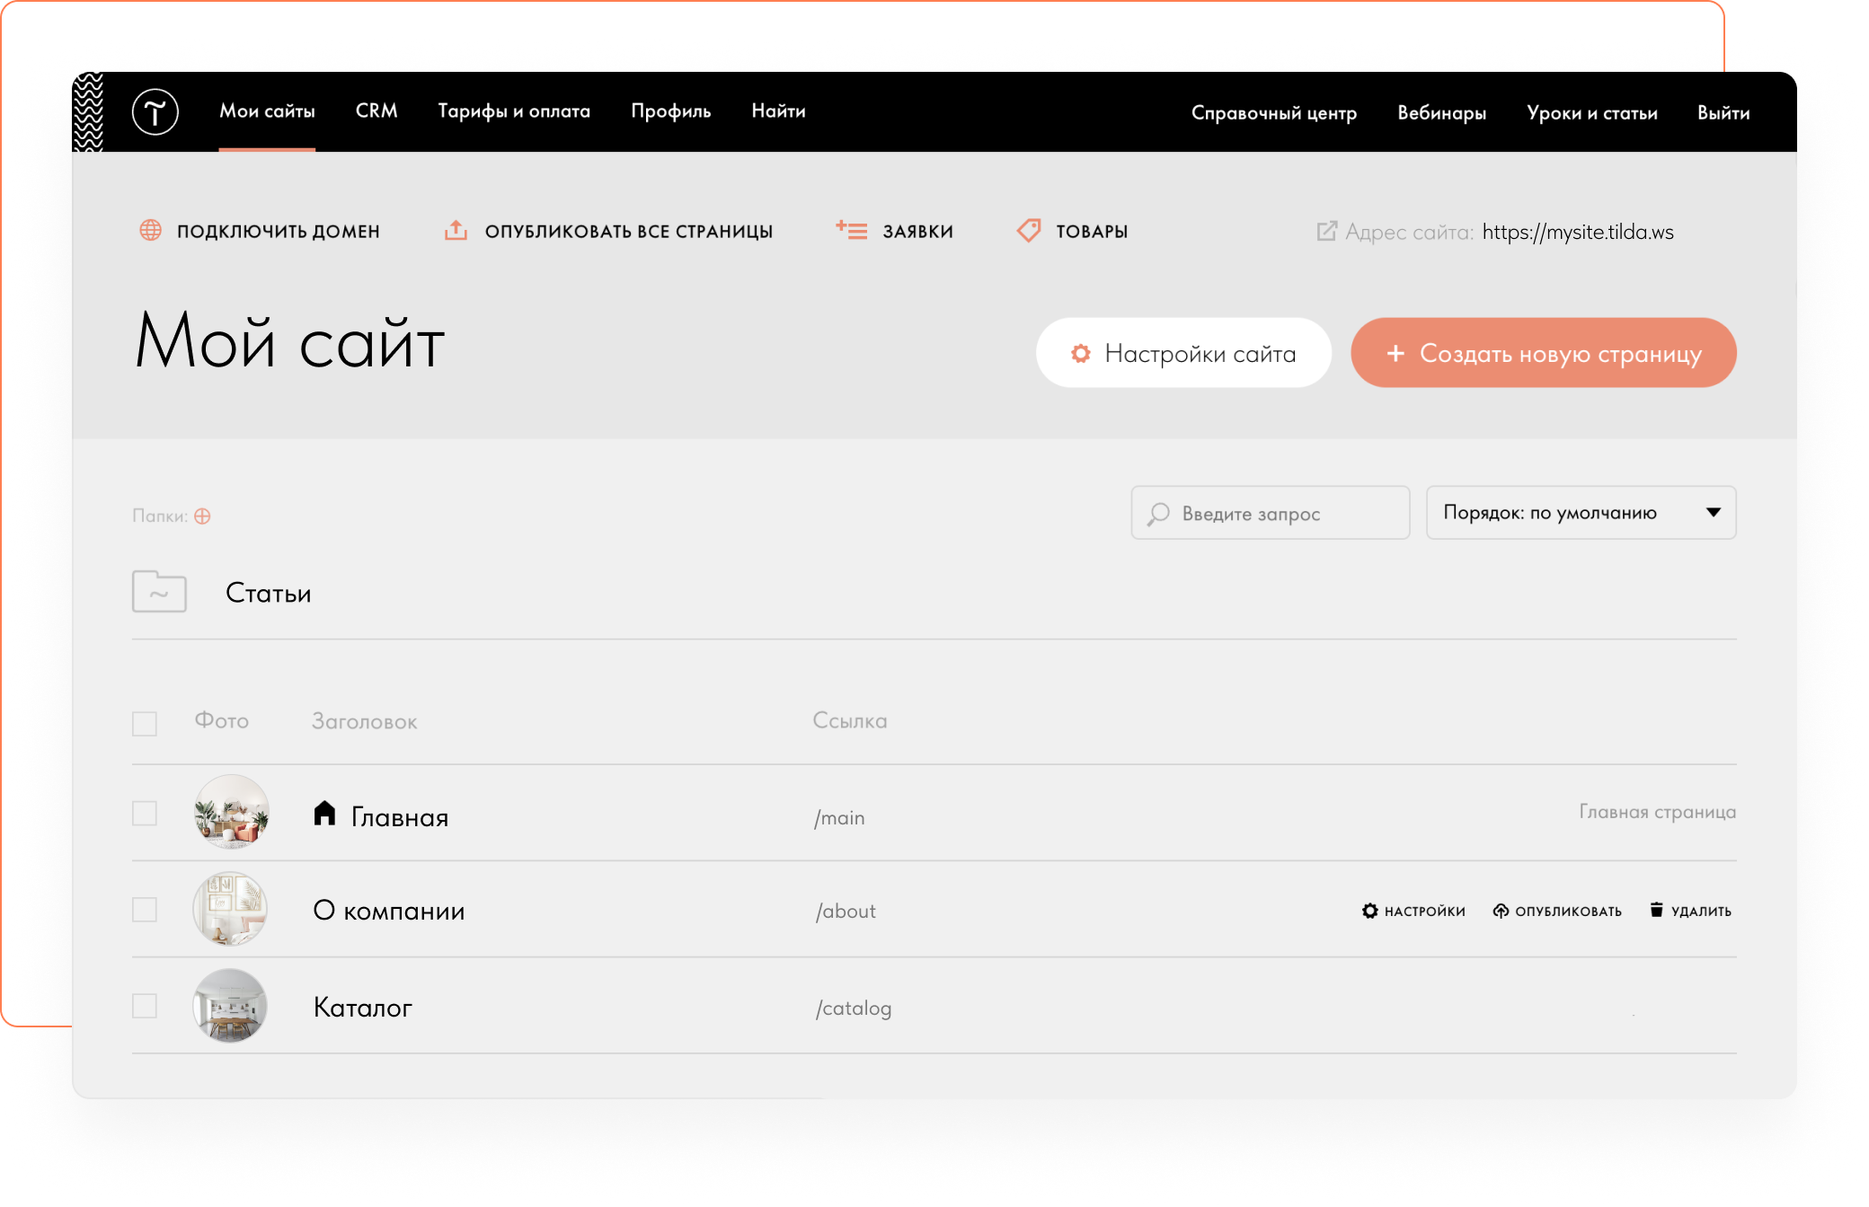Add new folder with plus icon
The height and width of the screenshot is (1207, 1869).
pos(202,516)
